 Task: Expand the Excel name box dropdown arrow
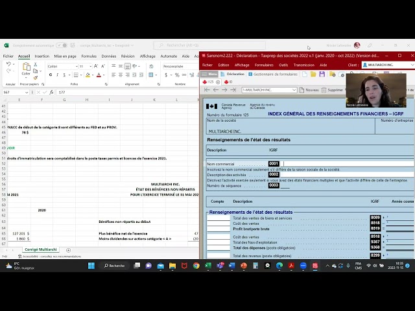pos(27,92)
